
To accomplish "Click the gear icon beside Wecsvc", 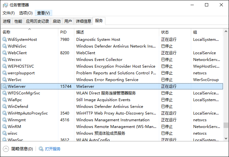I will (4, 59).
